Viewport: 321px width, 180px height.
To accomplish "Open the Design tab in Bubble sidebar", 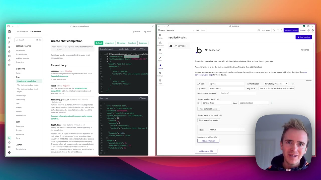I will (160, 36).
